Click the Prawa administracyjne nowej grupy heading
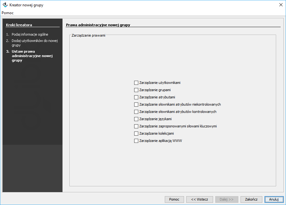This screenshot has width=286, height=205. 98,25
